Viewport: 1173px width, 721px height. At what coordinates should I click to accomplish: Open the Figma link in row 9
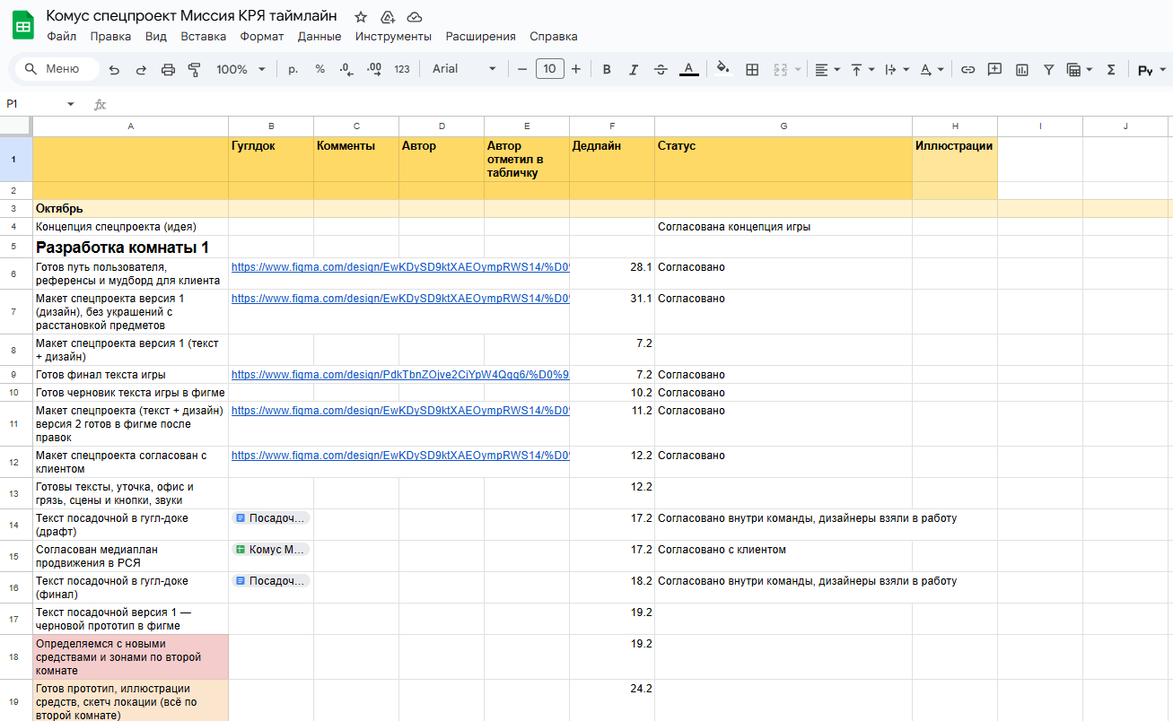pos(400,375)
